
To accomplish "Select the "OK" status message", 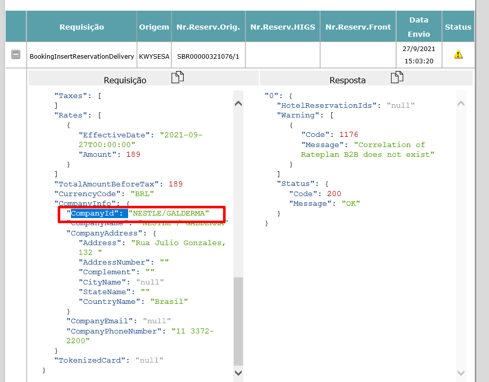I will (351, 203).
